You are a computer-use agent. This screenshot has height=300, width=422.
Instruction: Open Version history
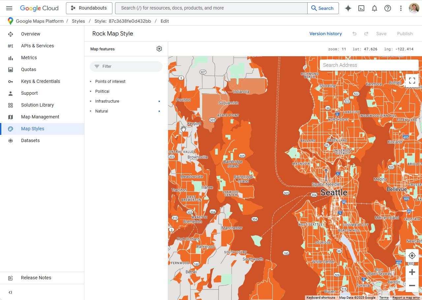[x=325, y=34]
